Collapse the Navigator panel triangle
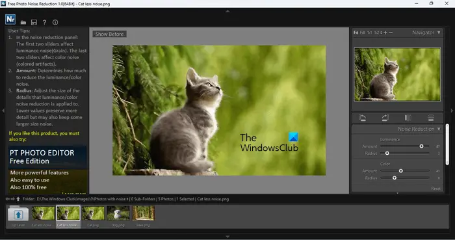The height and width of the screenshot is (240, 455). (439, 33)
